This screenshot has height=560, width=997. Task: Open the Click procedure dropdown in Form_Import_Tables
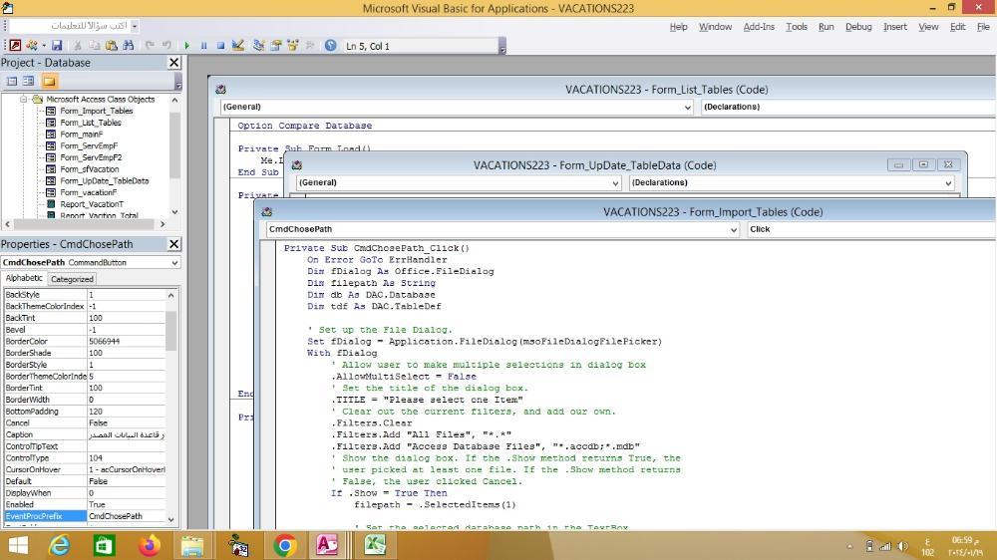click(871, 229)
